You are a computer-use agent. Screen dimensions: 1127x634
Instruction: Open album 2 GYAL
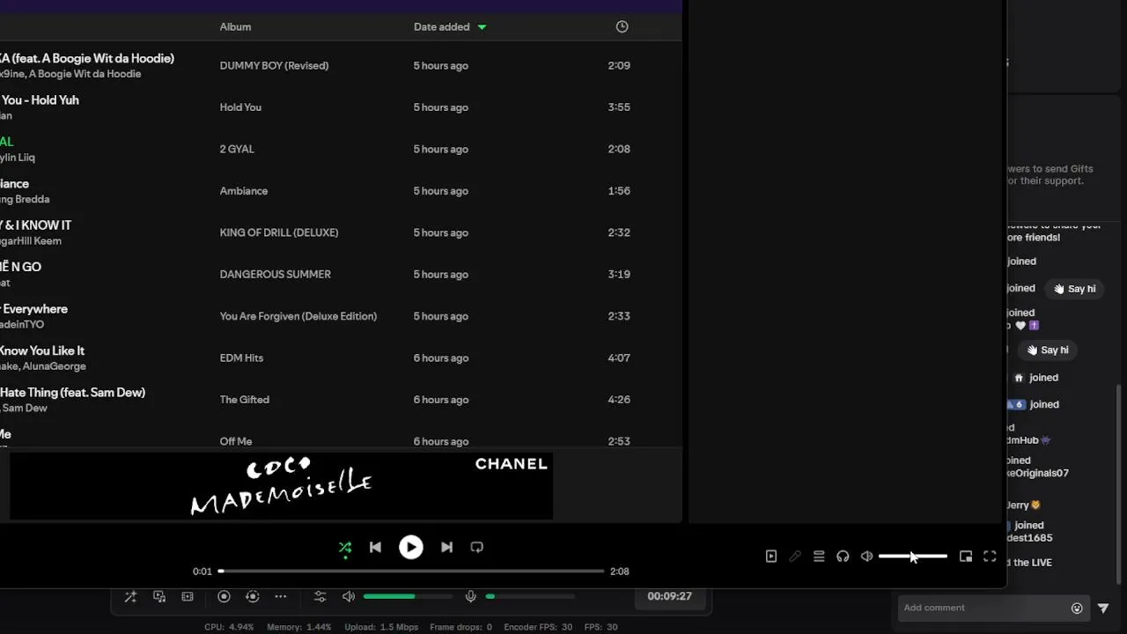coord(237,149)
